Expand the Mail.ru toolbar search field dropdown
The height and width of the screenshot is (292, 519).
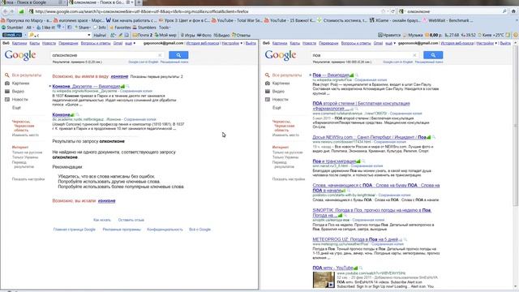89,35
